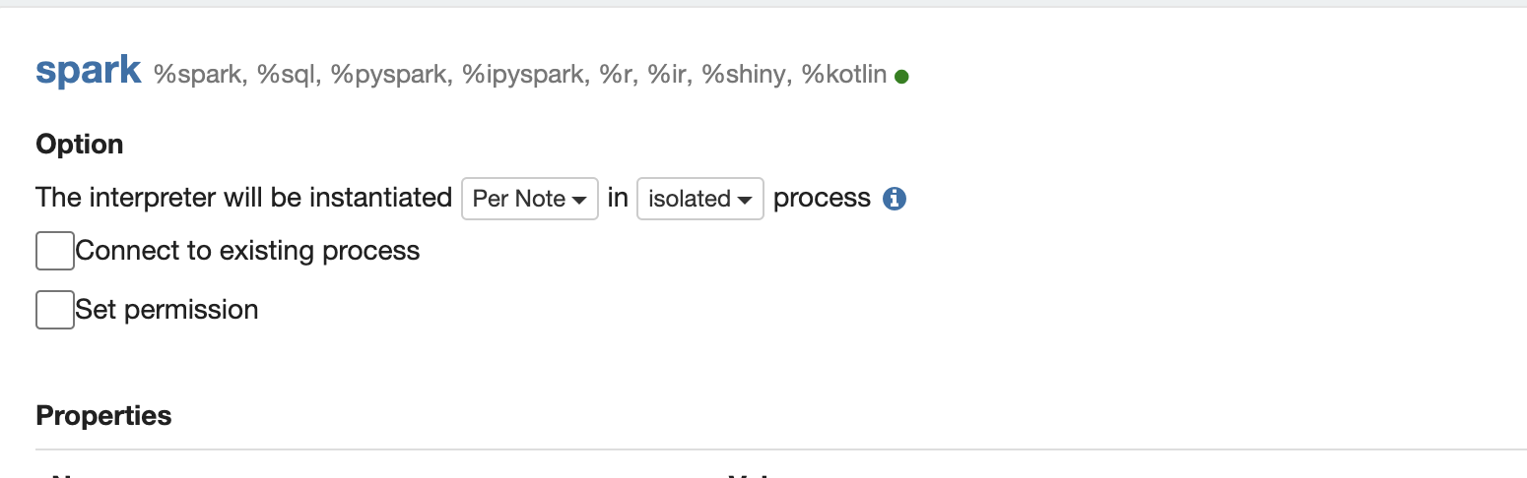Select the %pyspark interpreter name
The image size is (1527, 478).
tap(391, 75)
